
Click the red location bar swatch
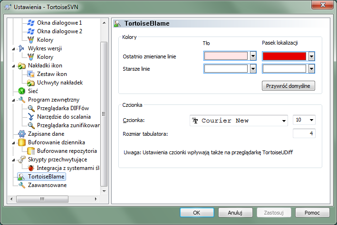pos(284,56)
